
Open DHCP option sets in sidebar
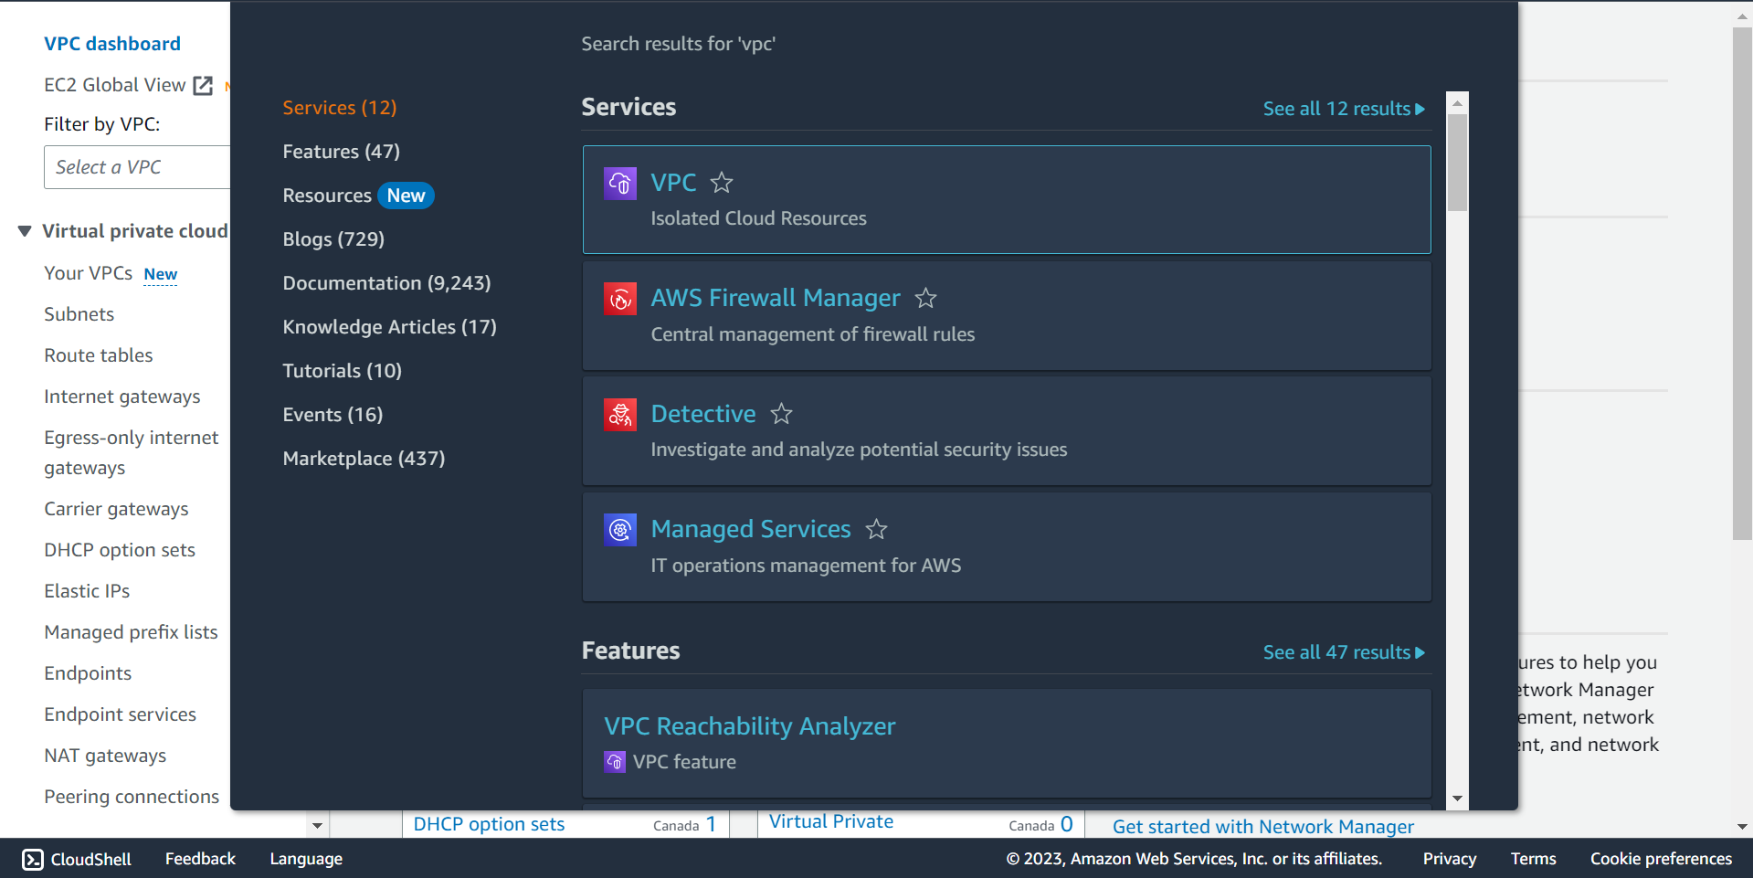pos(120,550)
